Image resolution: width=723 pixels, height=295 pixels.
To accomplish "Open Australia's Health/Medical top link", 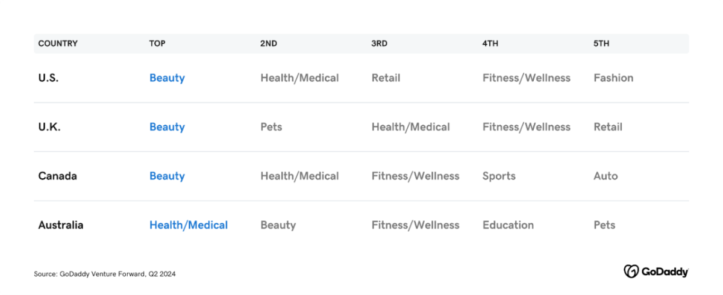I will 189,225.
